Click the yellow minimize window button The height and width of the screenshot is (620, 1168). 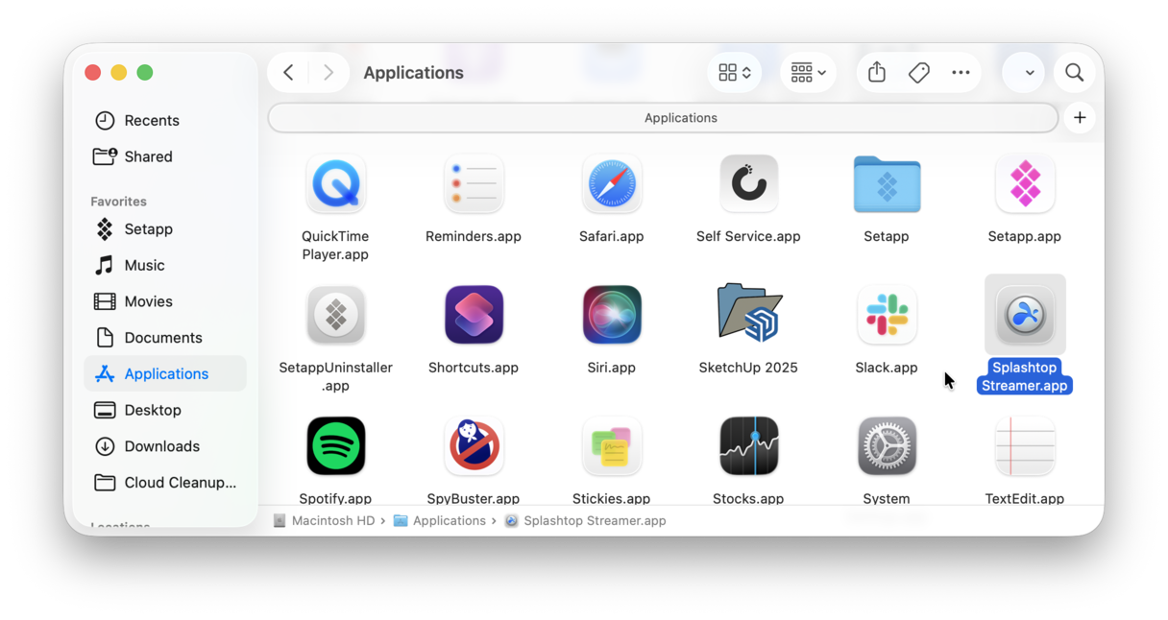click(x=119, y=73)
